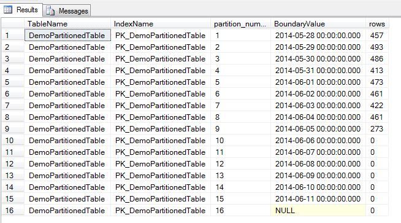
Task: Click boundary value 2014-06-07 00:00:00.000
Action: 318,152
